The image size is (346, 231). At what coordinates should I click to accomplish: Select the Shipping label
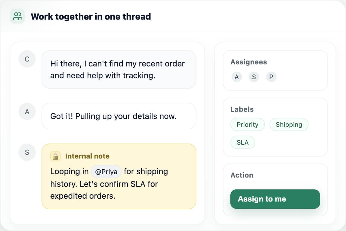[x=289, y=124]
